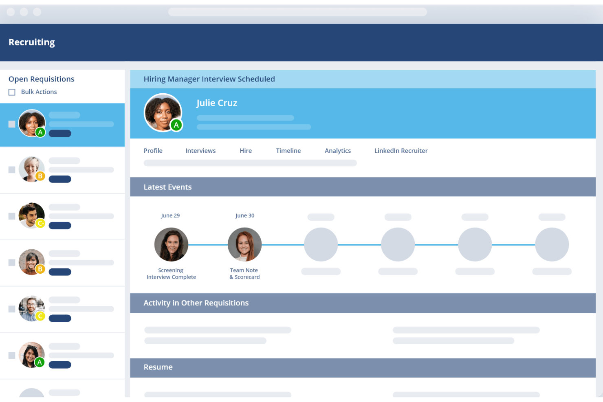Open LinkedIn Recruiter for this candidate
This screenshot has height=402, width=603.
point(401,150)
